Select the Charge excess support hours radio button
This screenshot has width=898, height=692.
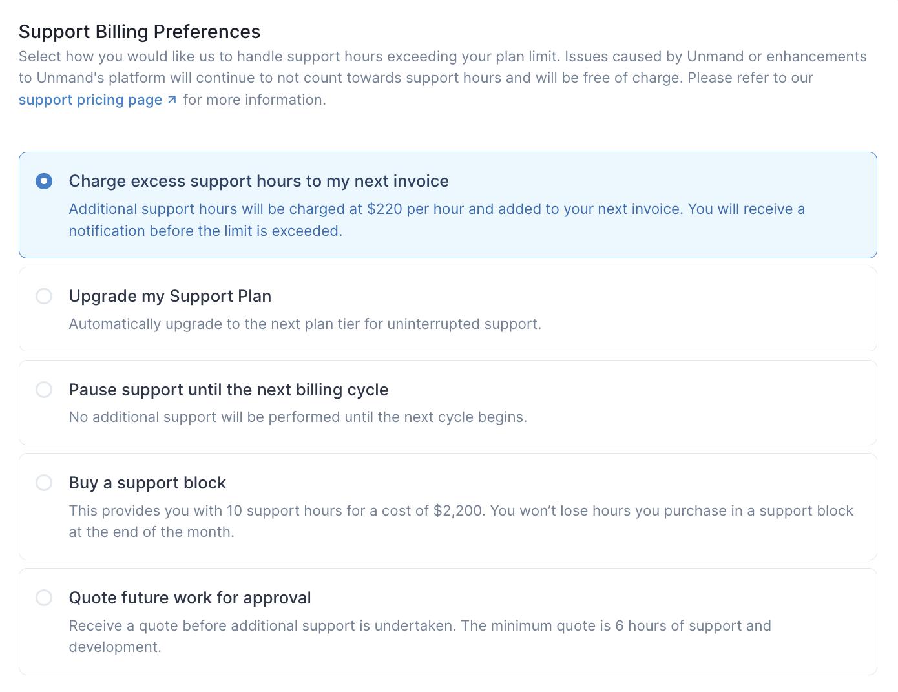click(x=44, y=182)
